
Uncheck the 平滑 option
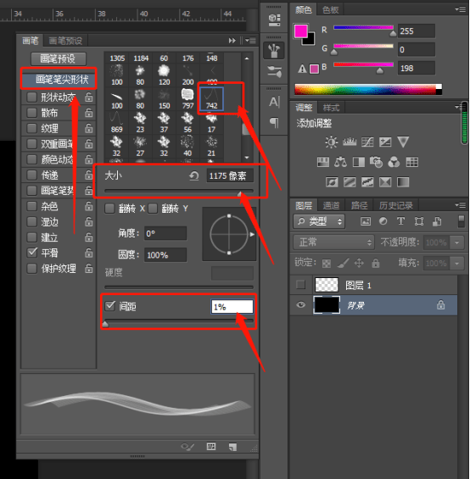point(31,253)
